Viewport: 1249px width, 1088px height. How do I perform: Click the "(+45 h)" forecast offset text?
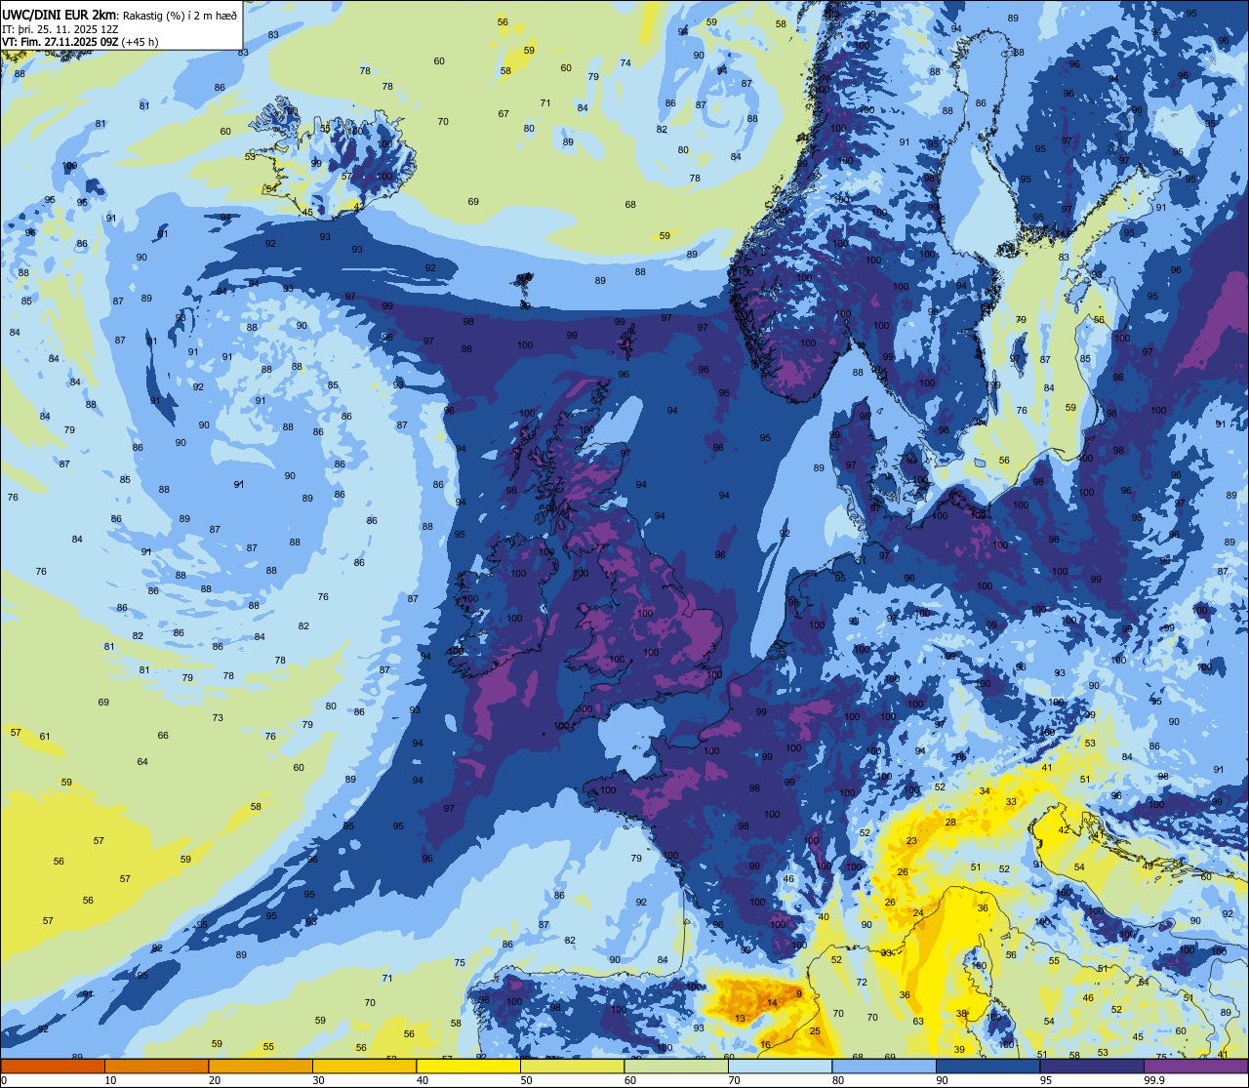pos(141,42)
